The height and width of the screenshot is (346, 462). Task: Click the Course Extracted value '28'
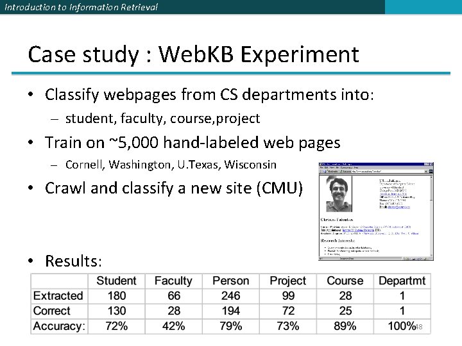pos(345,296)
